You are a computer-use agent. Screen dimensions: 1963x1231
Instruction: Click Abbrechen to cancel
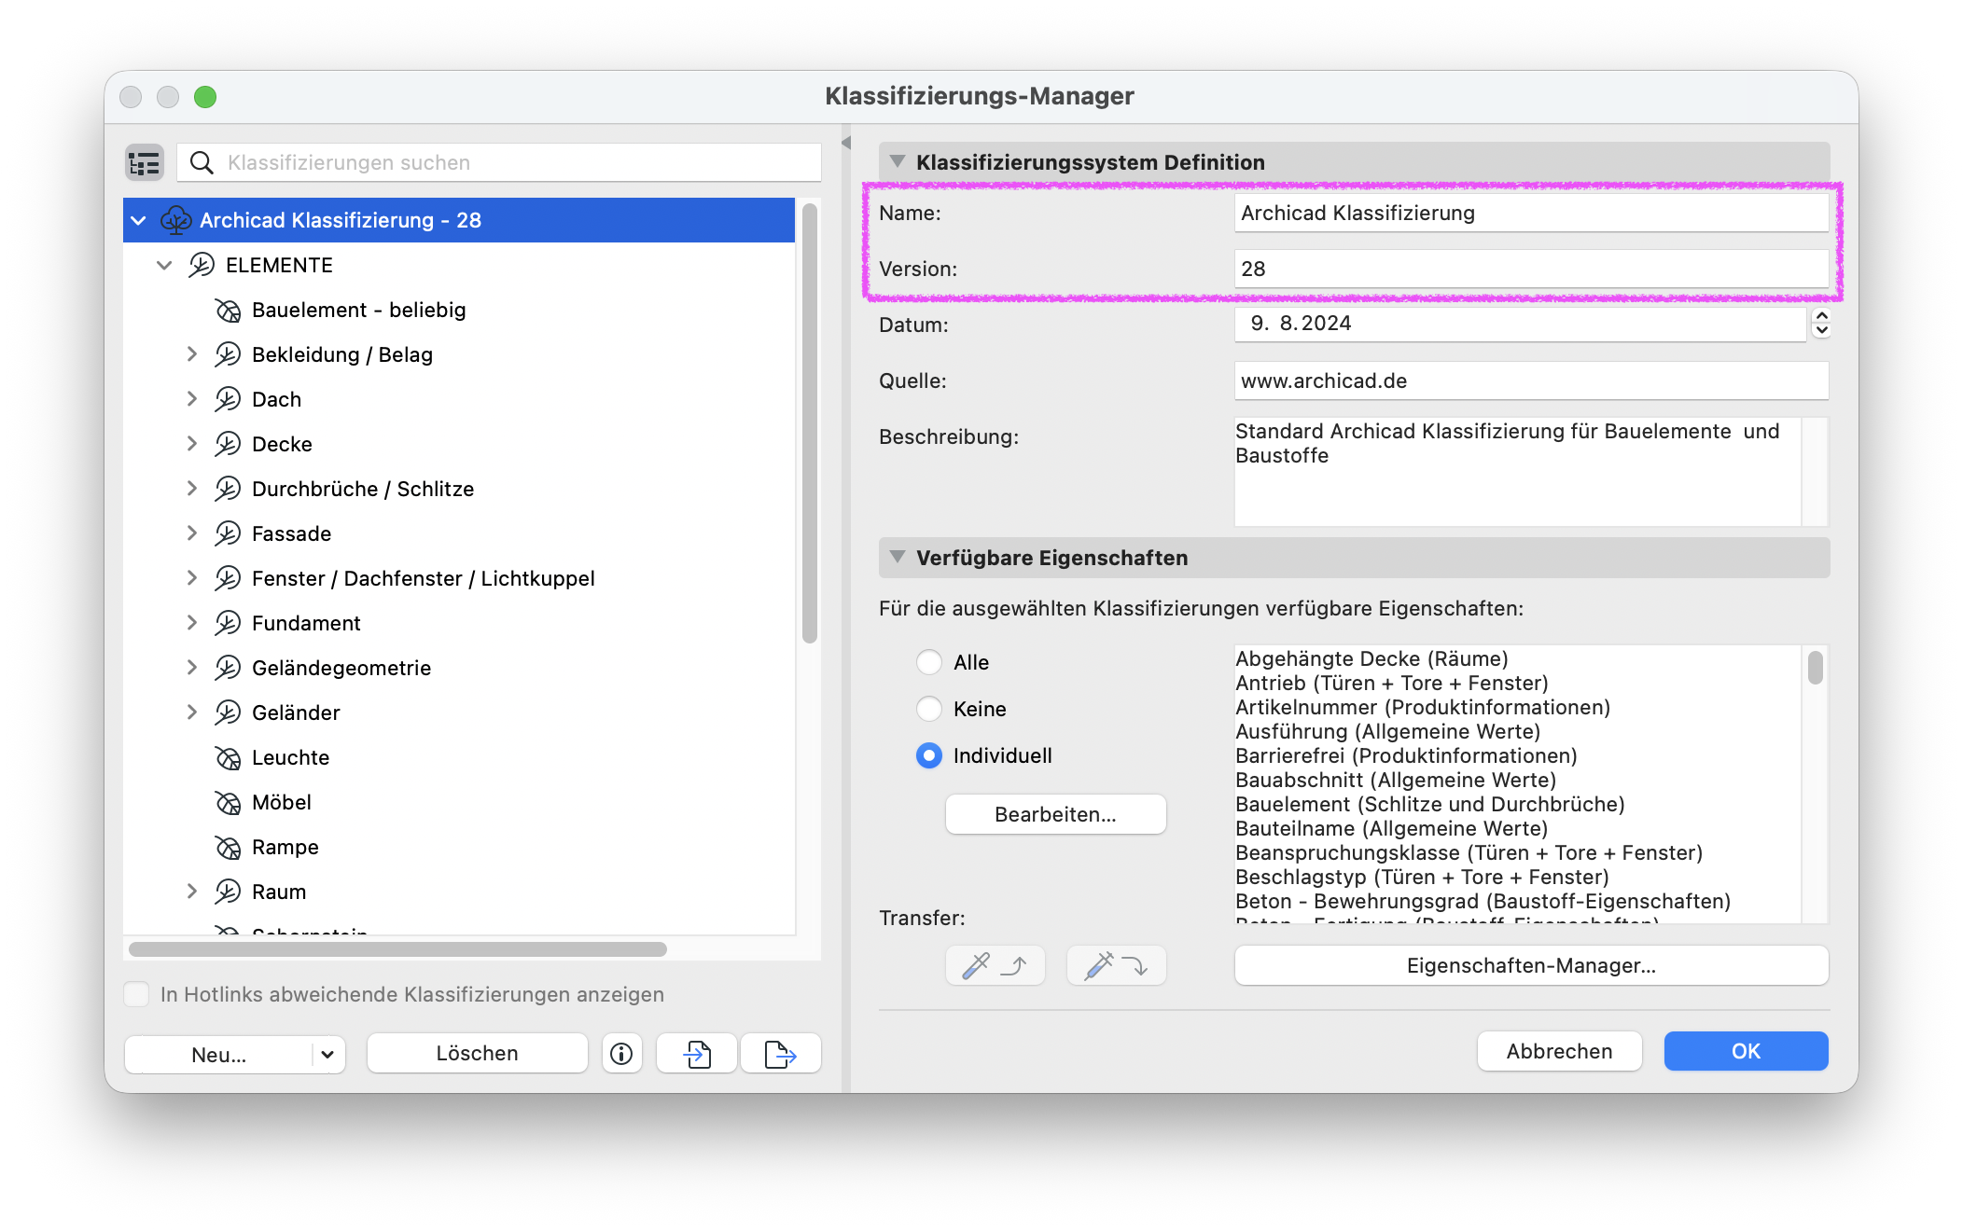[1560, 1051]
